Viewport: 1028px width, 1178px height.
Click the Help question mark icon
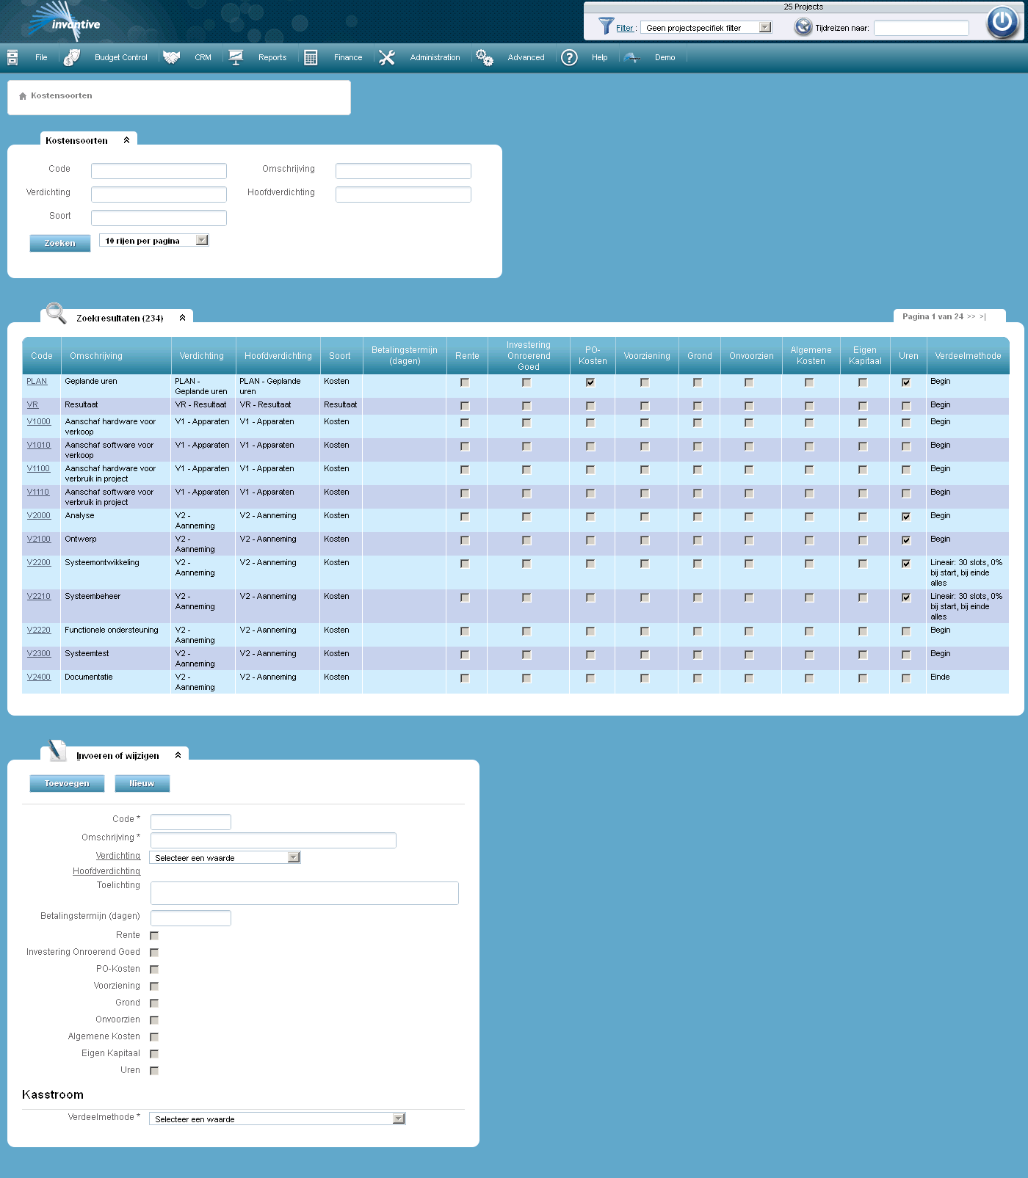pyautogui.click(x=569, y=57)
